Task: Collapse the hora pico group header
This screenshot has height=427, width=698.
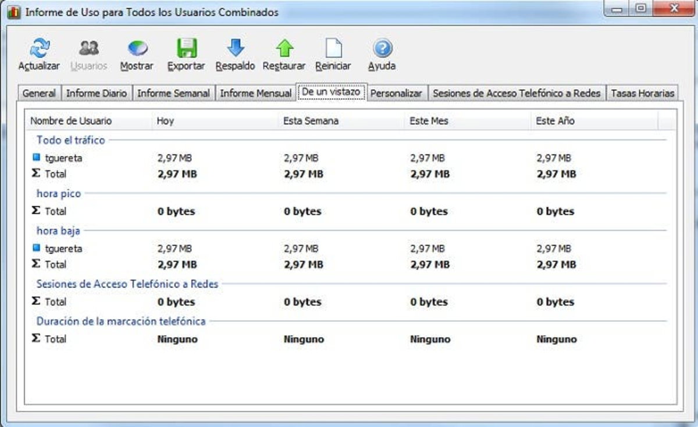Action: pos(59,193)
